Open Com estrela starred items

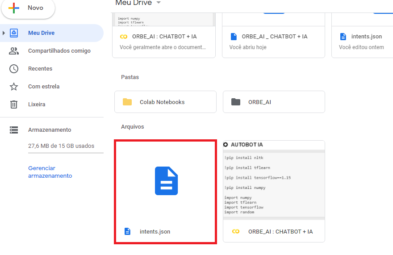[x=44, y=87]
